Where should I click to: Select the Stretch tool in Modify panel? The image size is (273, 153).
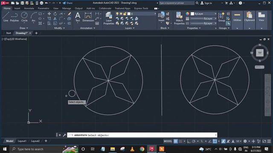click(x=49, y=23)
